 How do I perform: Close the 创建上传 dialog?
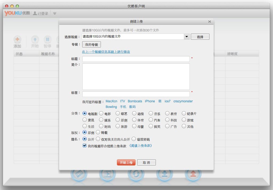pyautogui.click(x=209, y=22)
